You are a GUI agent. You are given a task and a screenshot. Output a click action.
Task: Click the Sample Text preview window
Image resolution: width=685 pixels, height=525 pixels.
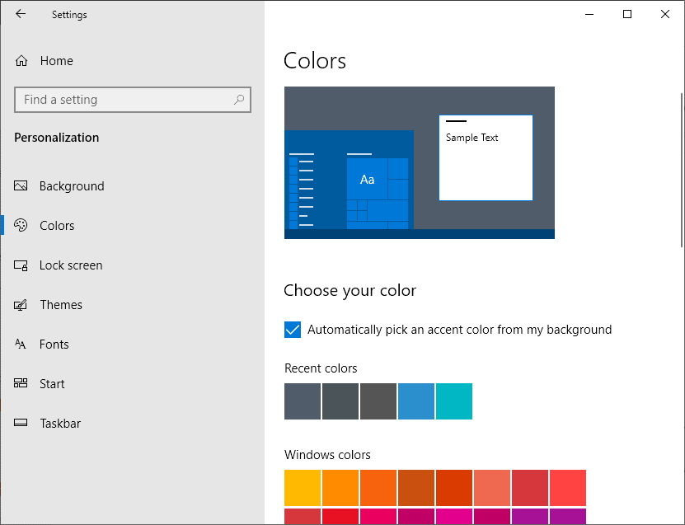point(486,157)
